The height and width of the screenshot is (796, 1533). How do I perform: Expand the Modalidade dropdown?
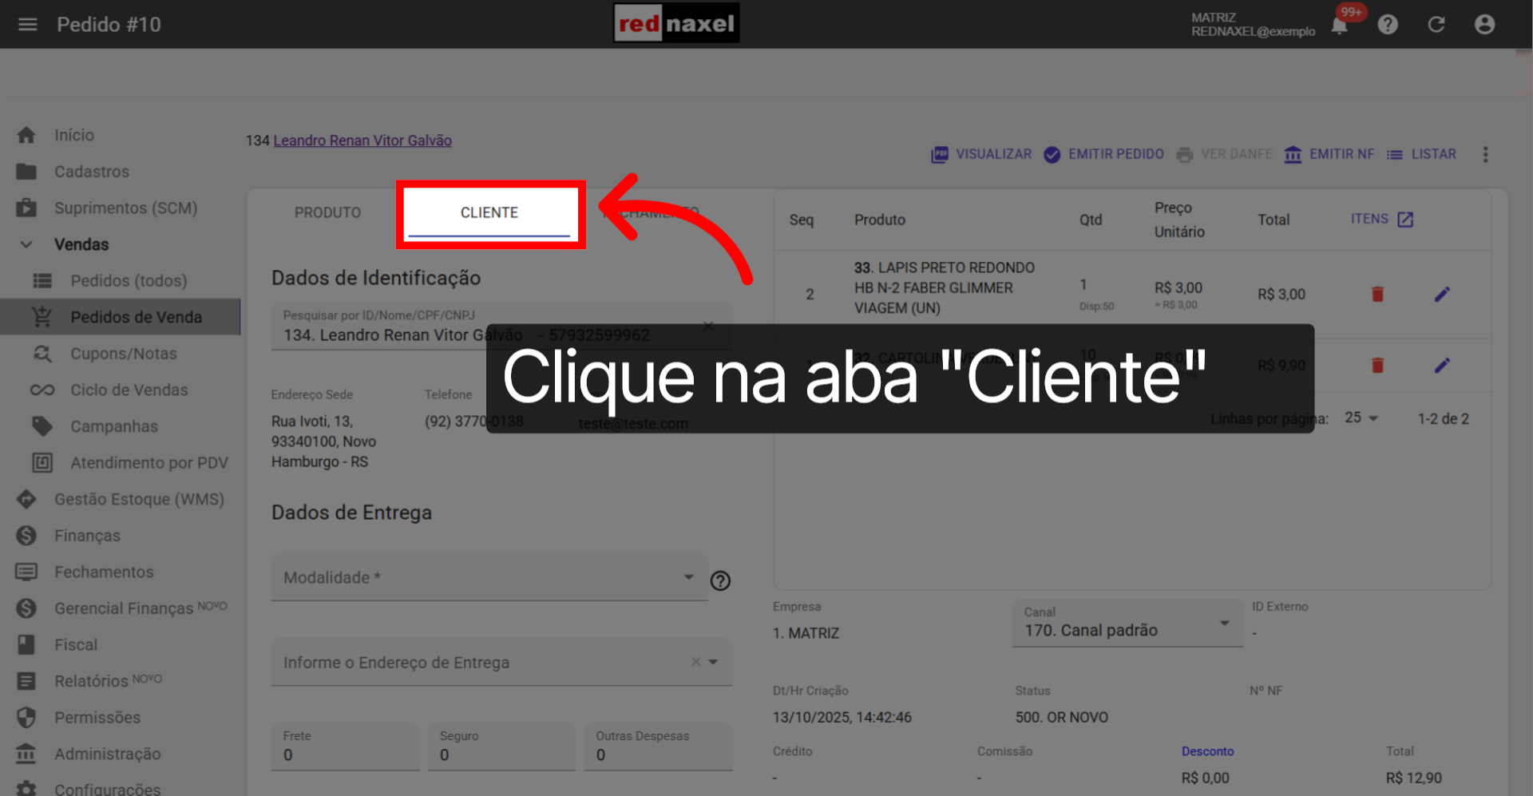click(688, 576)
